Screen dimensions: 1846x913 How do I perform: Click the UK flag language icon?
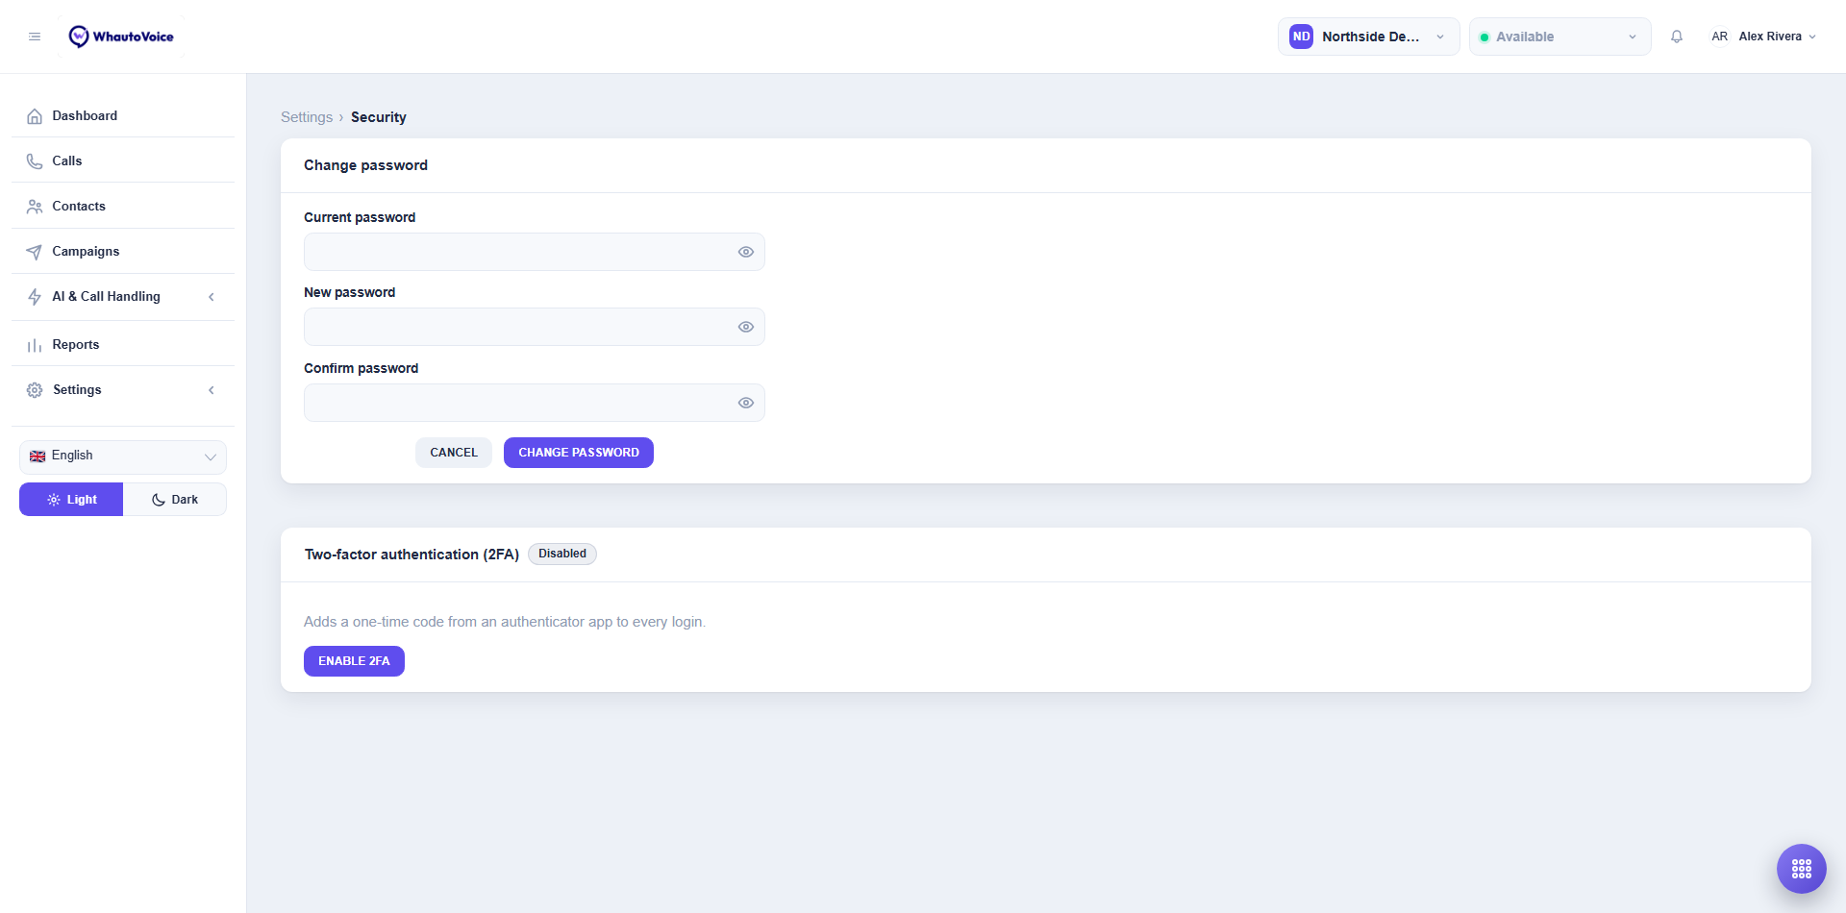37,456
